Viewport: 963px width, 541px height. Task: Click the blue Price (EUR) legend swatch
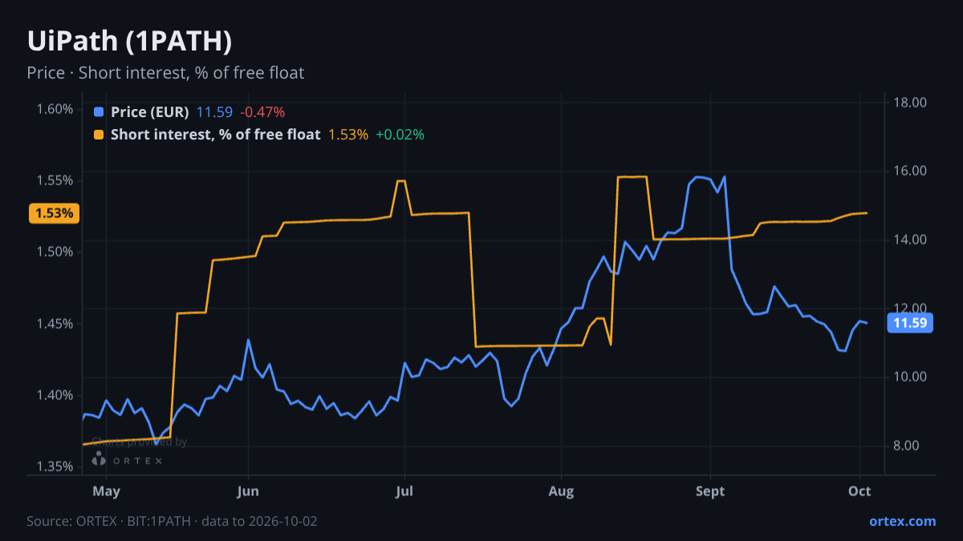pyautogui.click(x=99, y=112)
